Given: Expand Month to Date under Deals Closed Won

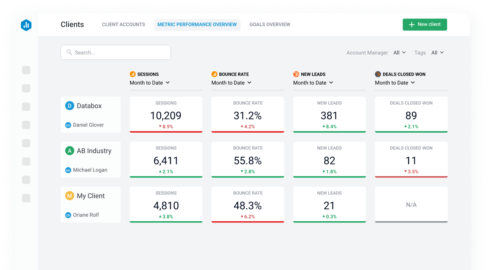Looking at the screenshot, I should [x=395, y=83].
